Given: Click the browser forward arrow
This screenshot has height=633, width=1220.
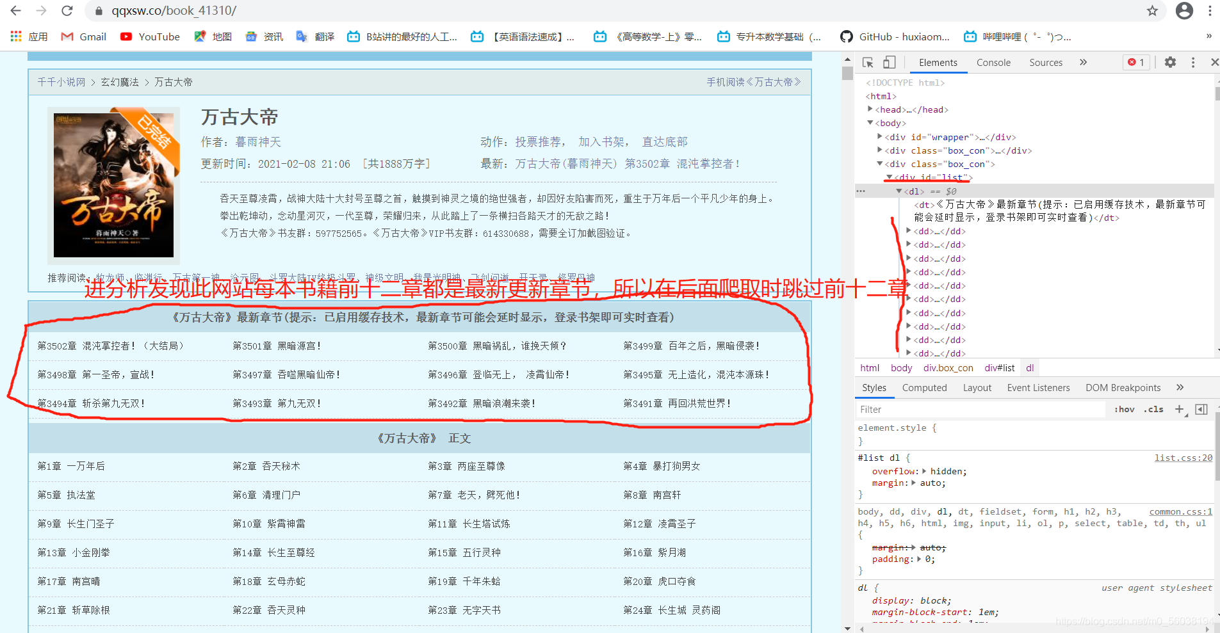Looking at the screenshot, I should coord(42,10).
